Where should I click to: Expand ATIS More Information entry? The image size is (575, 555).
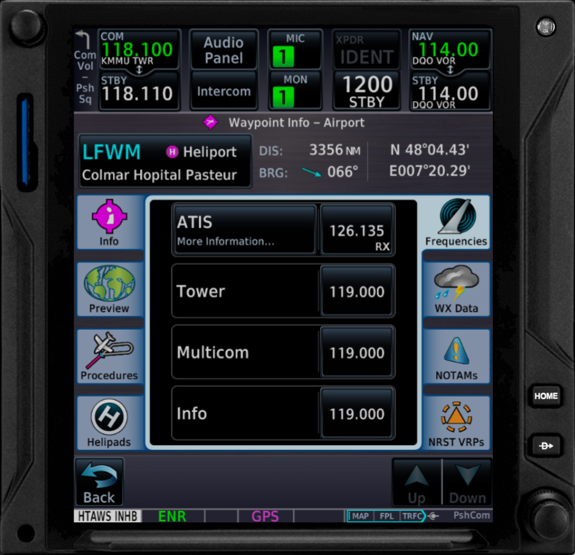(x=245, y=229)
